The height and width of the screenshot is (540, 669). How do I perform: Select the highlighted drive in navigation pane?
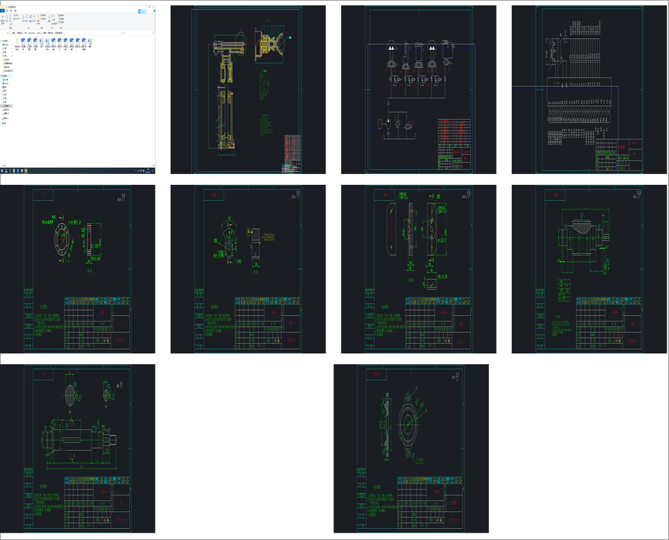tap(7, 106)
